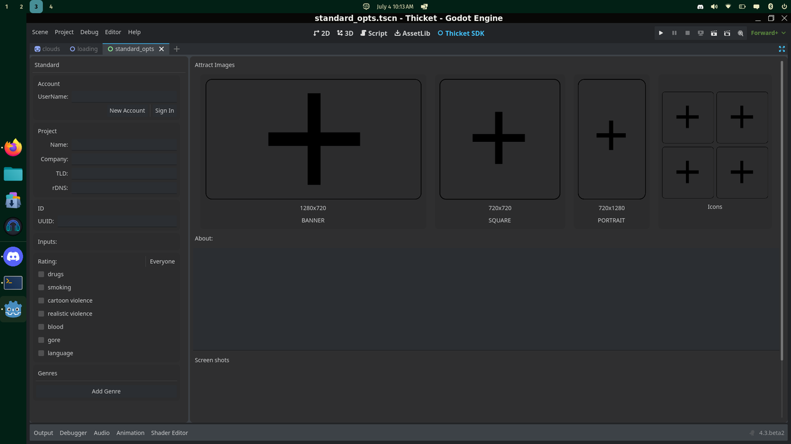Toggle distraction-free mode arrows icon
Screen dimensions: 791x444
[x=782, y=49]
